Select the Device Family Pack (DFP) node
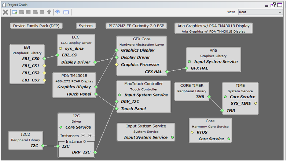Viewport: 287px width, 163px height. (36, 26)
